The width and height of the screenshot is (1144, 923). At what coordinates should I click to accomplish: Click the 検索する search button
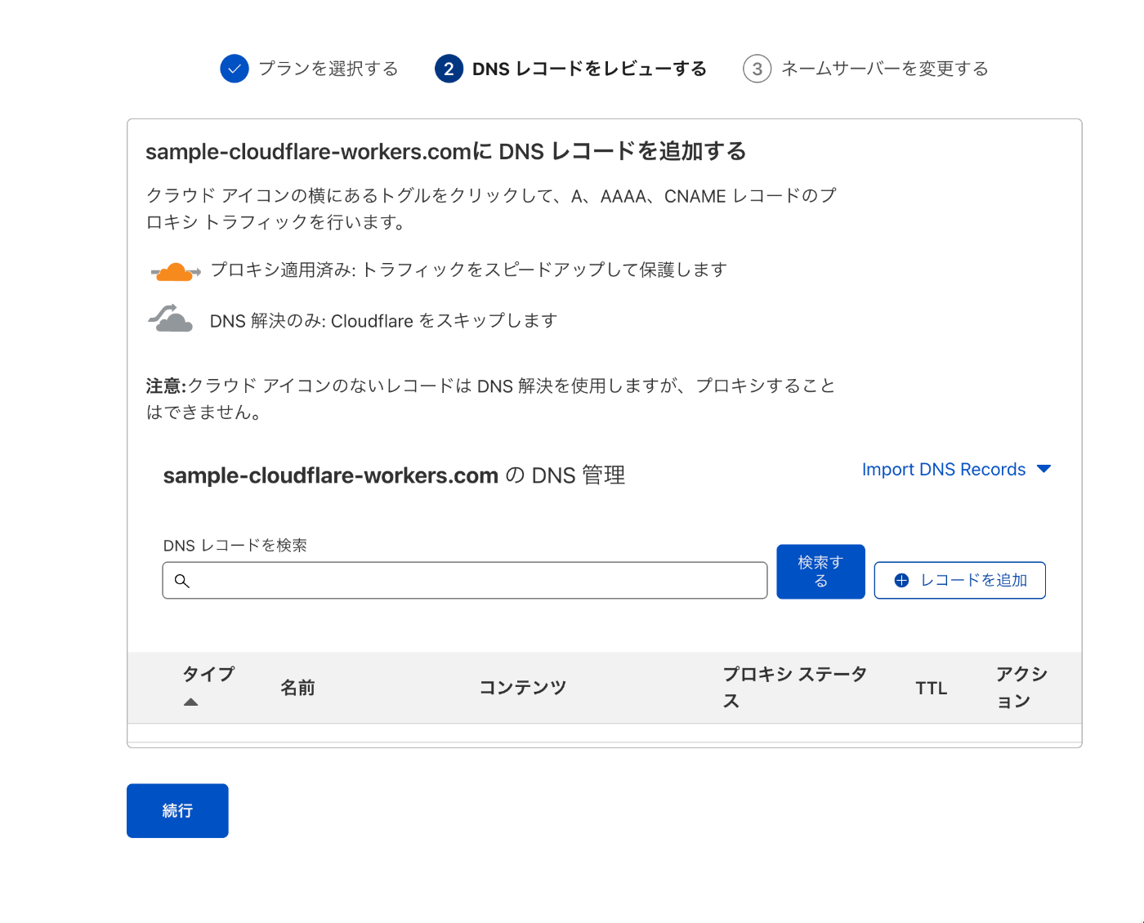(x=820, y=571)
